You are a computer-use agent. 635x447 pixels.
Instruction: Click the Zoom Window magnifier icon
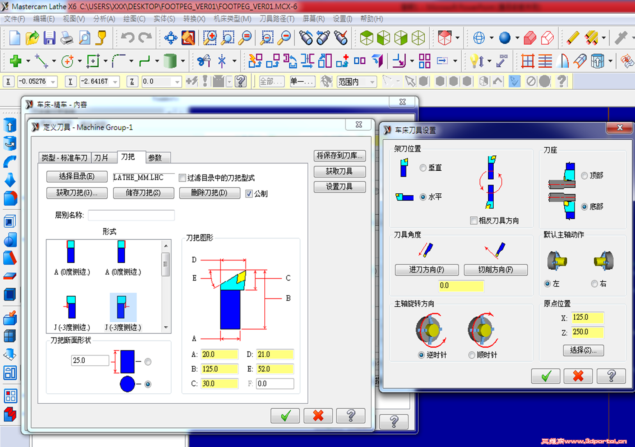(209, 38)
